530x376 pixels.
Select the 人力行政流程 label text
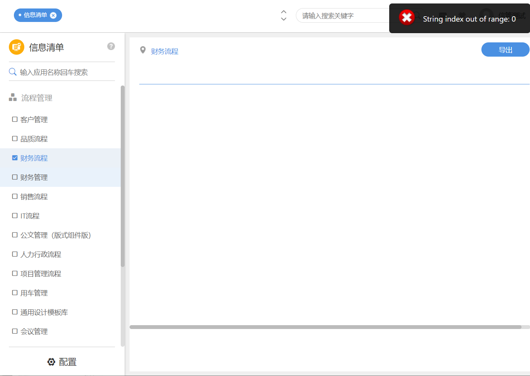(x=41, y=255)
